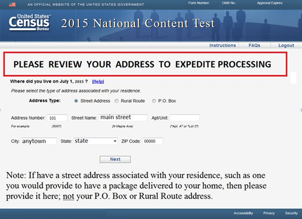Click the Street Name input field

pos(123,118)
